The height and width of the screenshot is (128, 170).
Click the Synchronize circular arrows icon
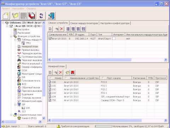point(41,16)
